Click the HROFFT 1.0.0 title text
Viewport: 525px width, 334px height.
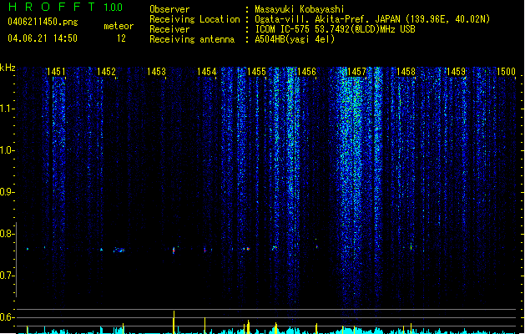click(65, 7)
